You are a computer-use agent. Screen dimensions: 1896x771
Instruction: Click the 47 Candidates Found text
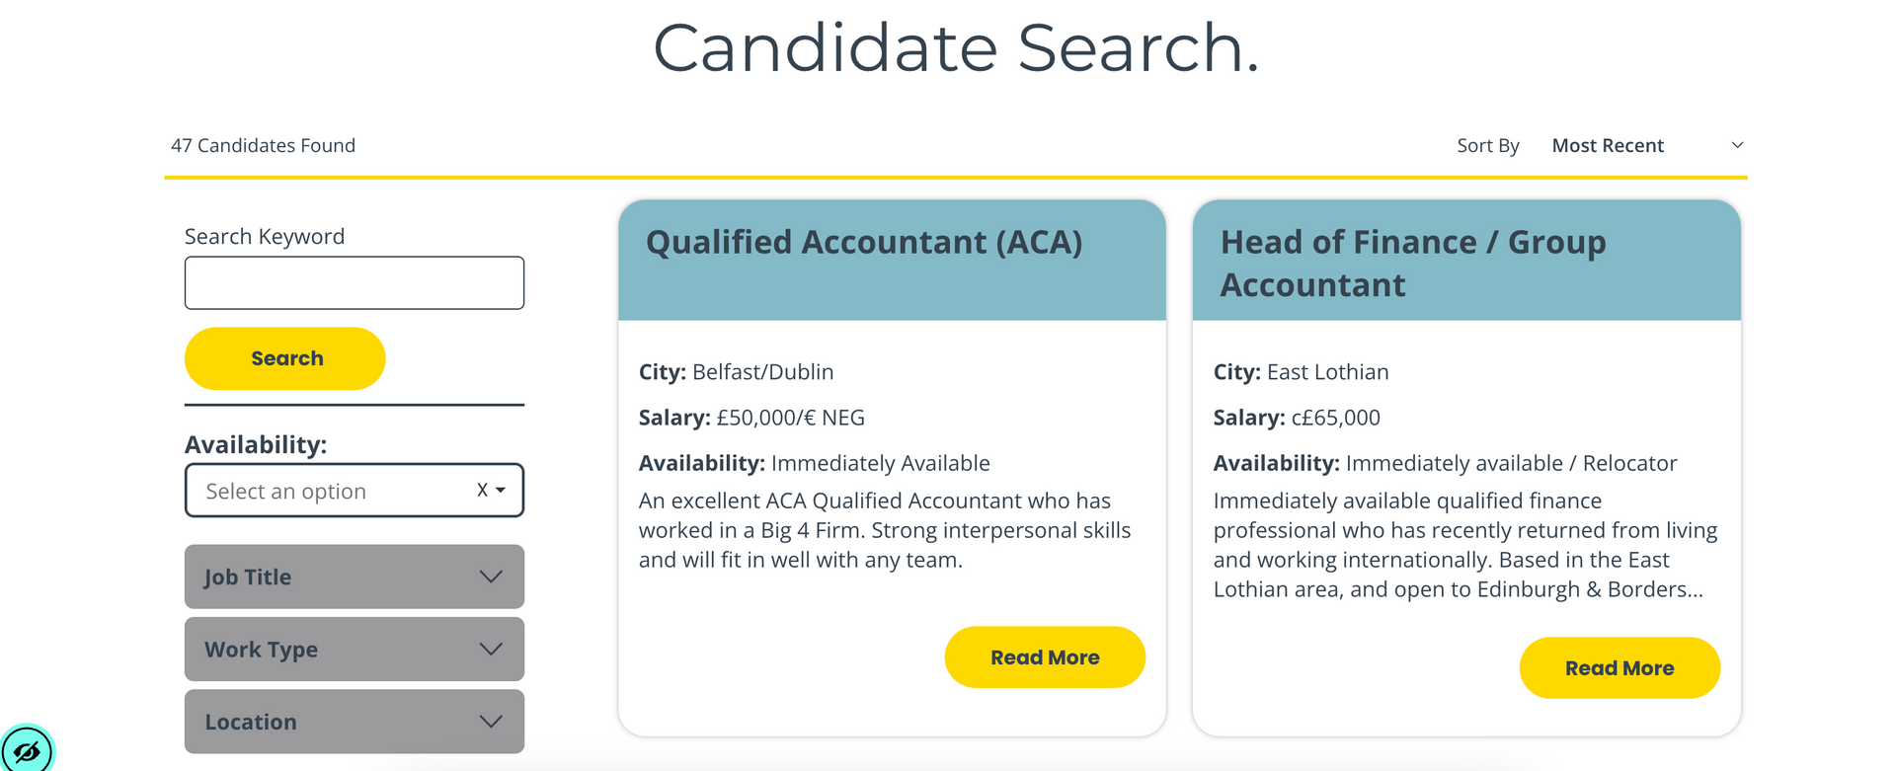pyautogui.click(x=264, y=144)
